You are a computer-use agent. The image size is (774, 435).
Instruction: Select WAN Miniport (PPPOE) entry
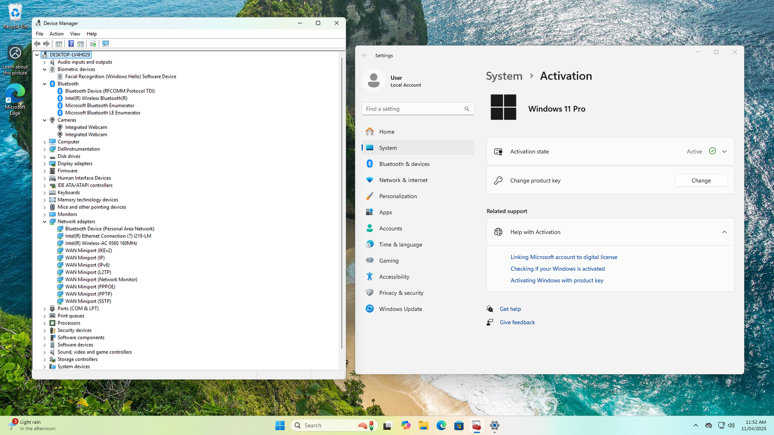(90, 287)
